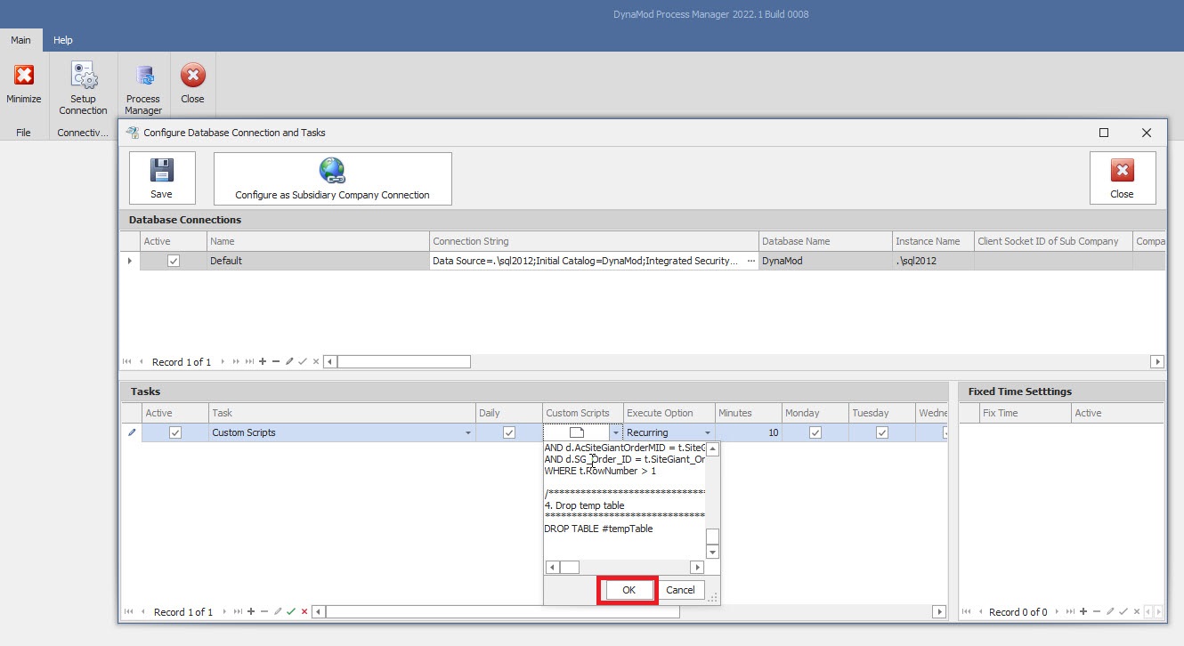This screenshot has height=646, width=1184.
Task: Click the DynaMod database name cell
Action: coord(825,261)
